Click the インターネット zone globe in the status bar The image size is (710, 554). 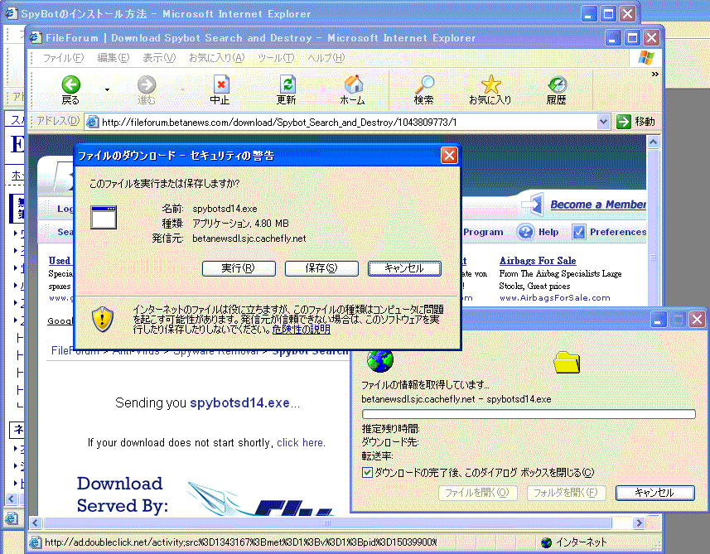tap(547, 542)
